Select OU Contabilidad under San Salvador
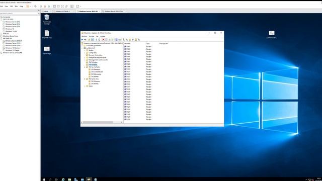 click(97, 72)
